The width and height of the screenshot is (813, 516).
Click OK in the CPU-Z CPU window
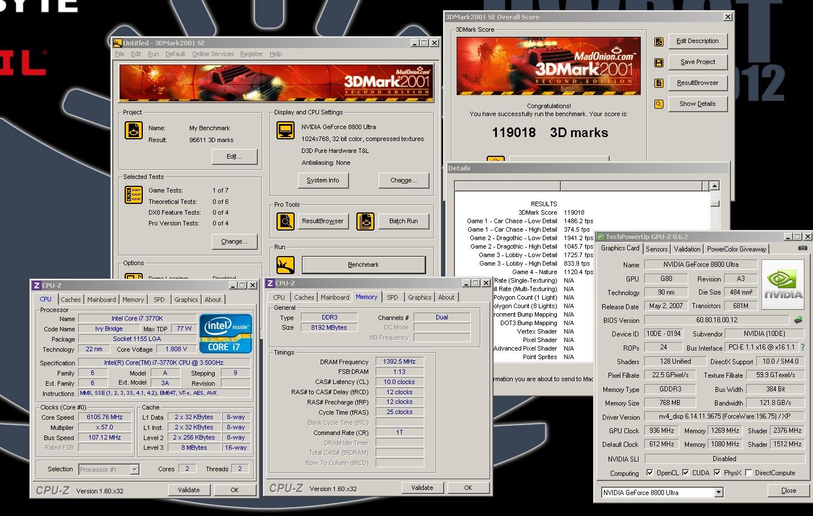point(235,490)
